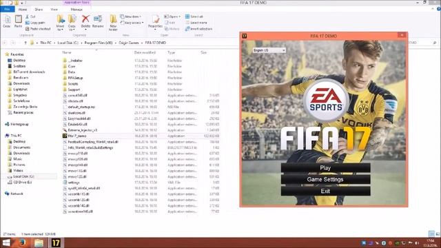Open Videos under This PC
Screen dimensions: 441x248
coord(18,170)
